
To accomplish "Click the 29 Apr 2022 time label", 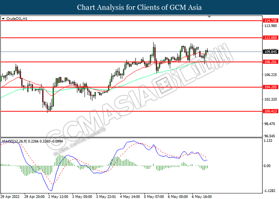I will click(11, 197).
